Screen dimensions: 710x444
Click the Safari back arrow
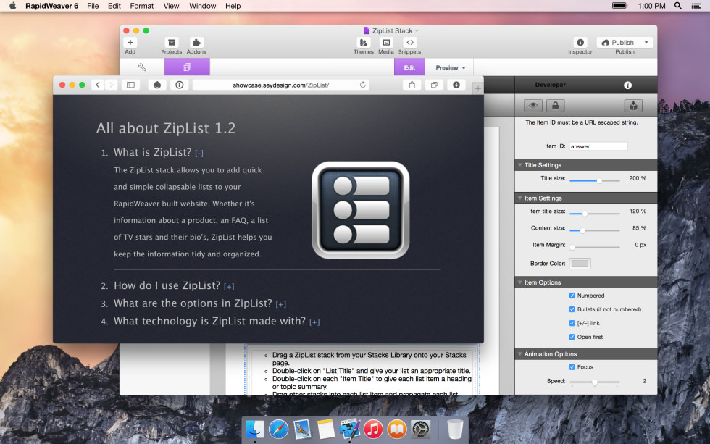98,85
